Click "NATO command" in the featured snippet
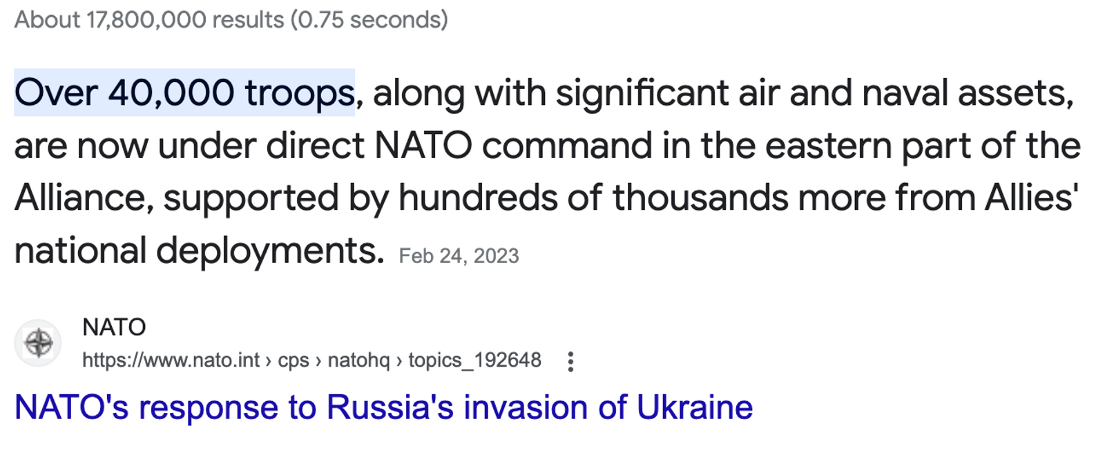Viewport: 1105px width, 455px height. point(513,146)
